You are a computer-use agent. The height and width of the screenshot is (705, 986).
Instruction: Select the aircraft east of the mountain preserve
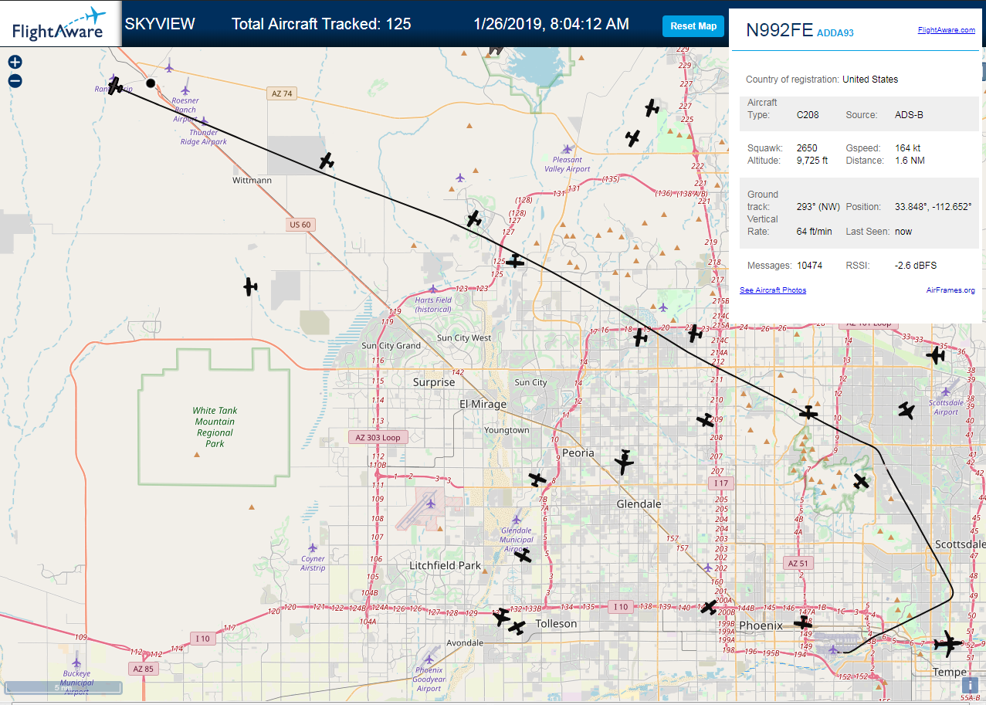(x=862, y=482)
